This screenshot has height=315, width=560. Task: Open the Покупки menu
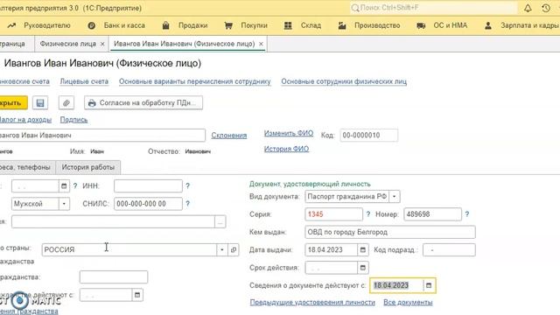tap(254, 25)
